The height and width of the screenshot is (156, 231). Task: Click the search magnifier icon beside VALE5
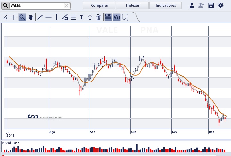click(x=5, y=5)
